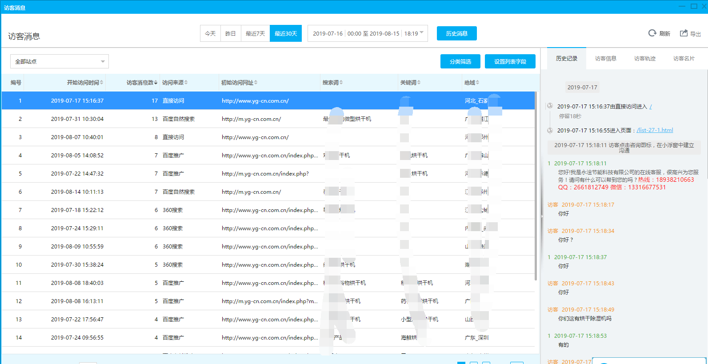The height and width of the screenshot is (364, 708).
Task: Click the export icon labeled 导出
Action: 684,33
